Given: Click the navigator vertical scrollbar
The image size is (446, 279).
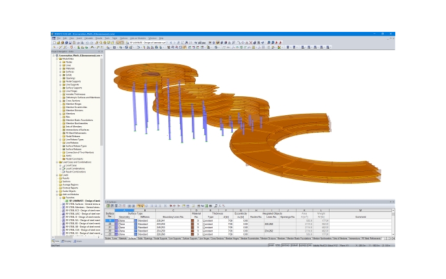Looking at the screenshot, I should click(x=101, y=102).
